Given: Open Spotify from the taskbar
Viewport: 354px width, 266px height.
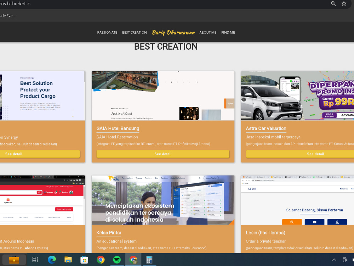Looking at the screenshot, I should (x=117, y=260).
